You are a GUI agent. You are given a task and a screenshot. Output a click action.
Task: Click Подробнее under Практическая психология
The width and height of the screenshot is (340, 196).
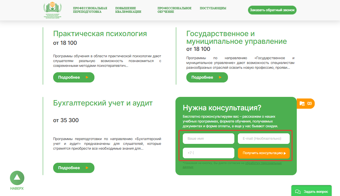tap(74, 77)
